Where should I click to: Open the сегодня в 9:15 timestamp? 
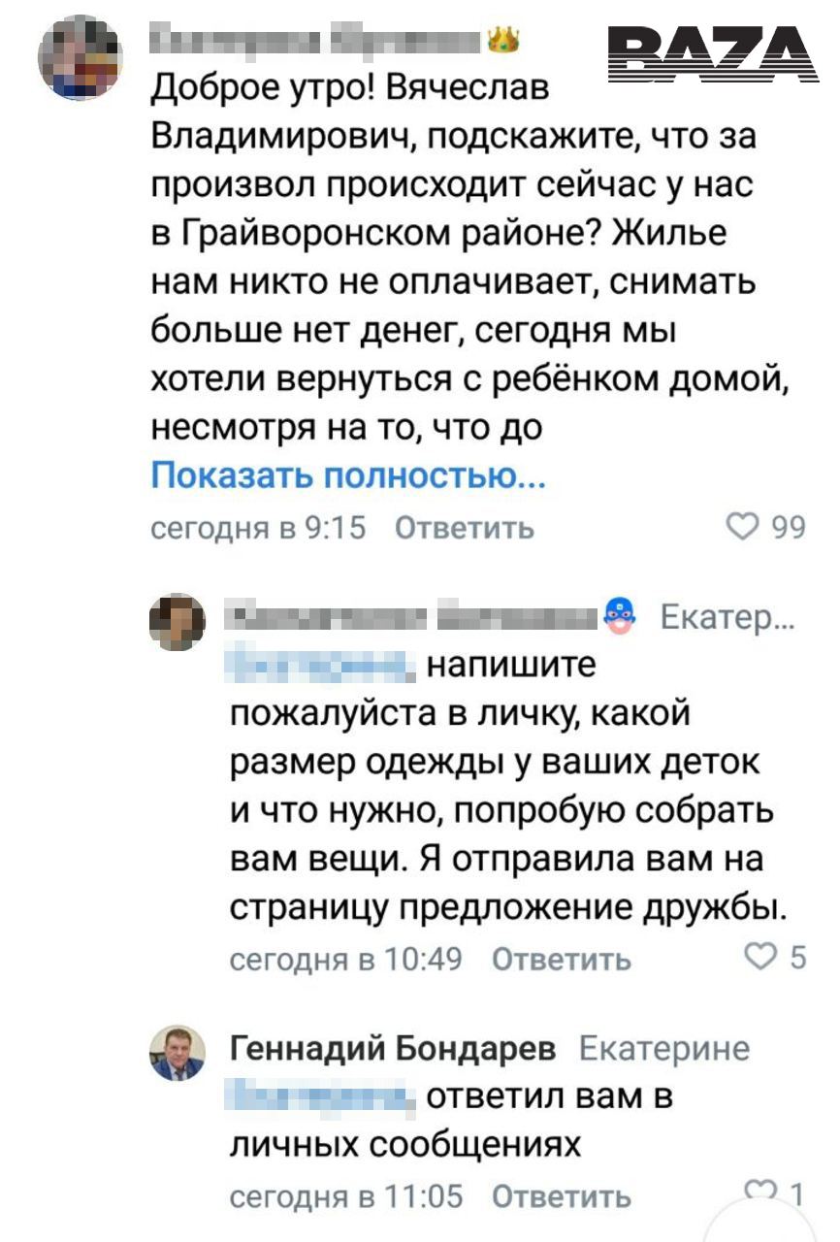coord(258,528)
